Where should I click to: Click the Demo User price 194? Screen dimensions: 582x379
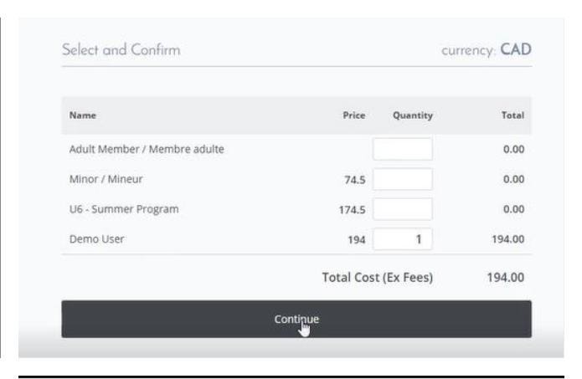pos(357,240)
